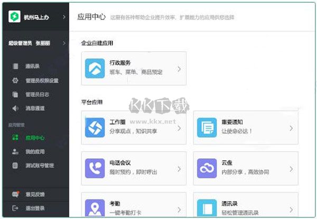Click the 分享观点，知识共享 description
Screen dimensions: 317x219
[x=133, y=131]
